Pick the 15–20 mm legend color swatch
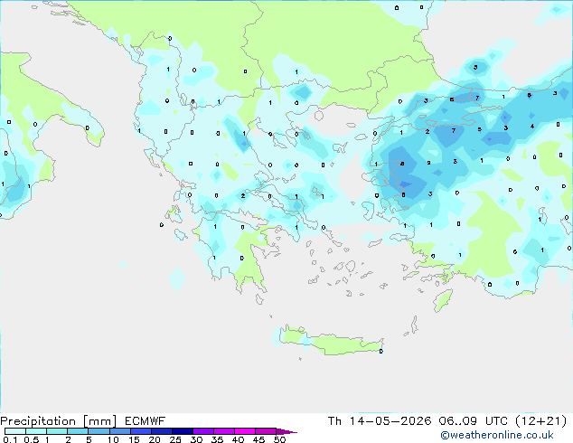Viewport: 573px width, 443px height. click(x=141, y=431)
